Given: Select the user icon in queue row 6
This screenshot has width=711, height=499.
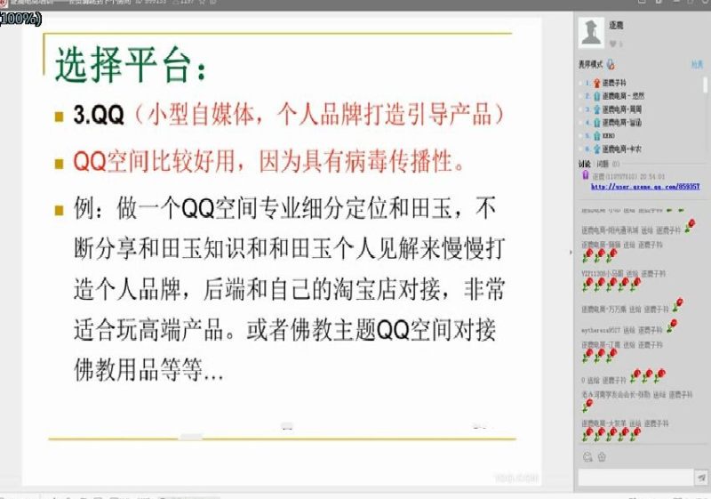Looking at the screenshot, I should [x=596, y=149].
